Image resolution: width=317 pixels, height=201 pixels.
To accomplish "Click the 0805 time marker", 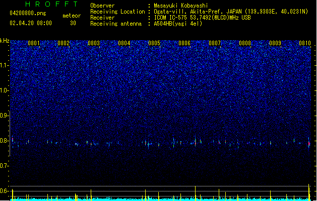I will click(x=154, y=43).
